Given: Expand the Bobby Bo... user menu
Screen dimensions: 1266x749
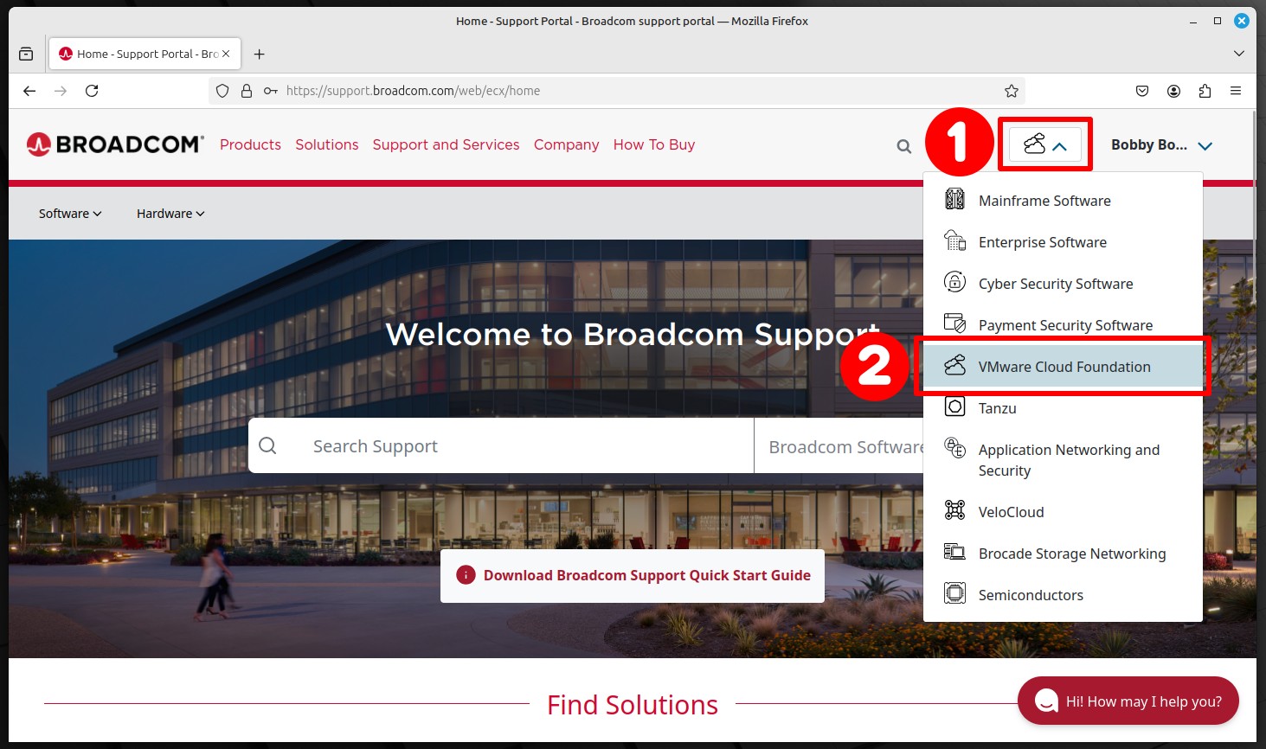Looking at the screenshot, I should 1162,145.
